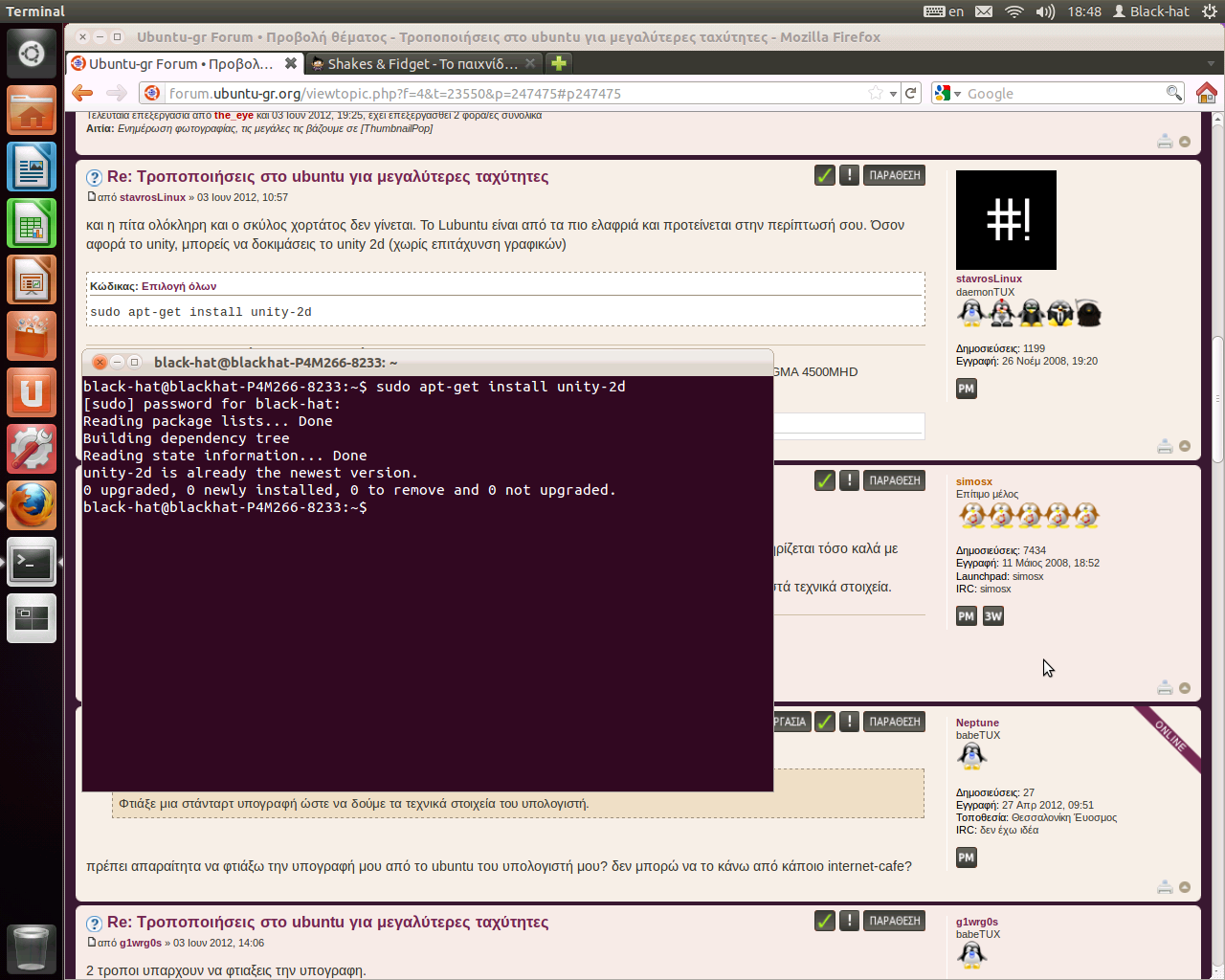Image resolution: width=1225 pixels, height=980 pixels.
Task: Bookmark this page with the star icon
Action: click(875, 93)
